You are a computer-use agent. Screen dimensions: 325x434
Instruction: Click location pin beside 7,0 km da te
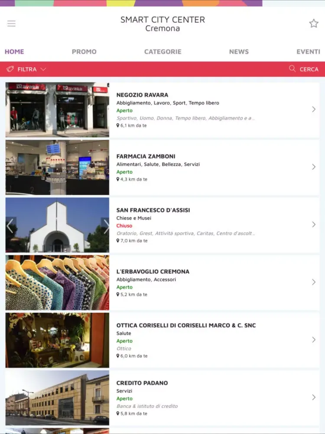coord(118,241)
